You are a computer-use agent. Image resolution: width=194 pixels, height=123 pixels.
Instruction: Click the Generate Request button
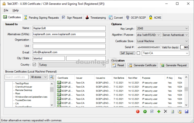174,65
